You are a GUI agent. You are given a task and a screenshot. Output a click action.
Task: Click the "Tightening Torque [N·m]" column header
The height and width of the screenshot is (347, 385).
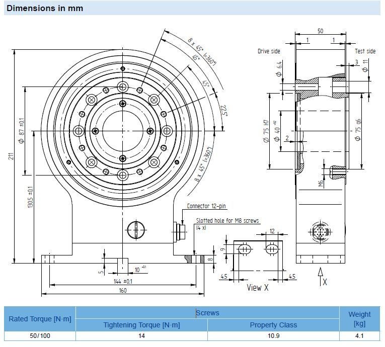[x=141, y=325]
